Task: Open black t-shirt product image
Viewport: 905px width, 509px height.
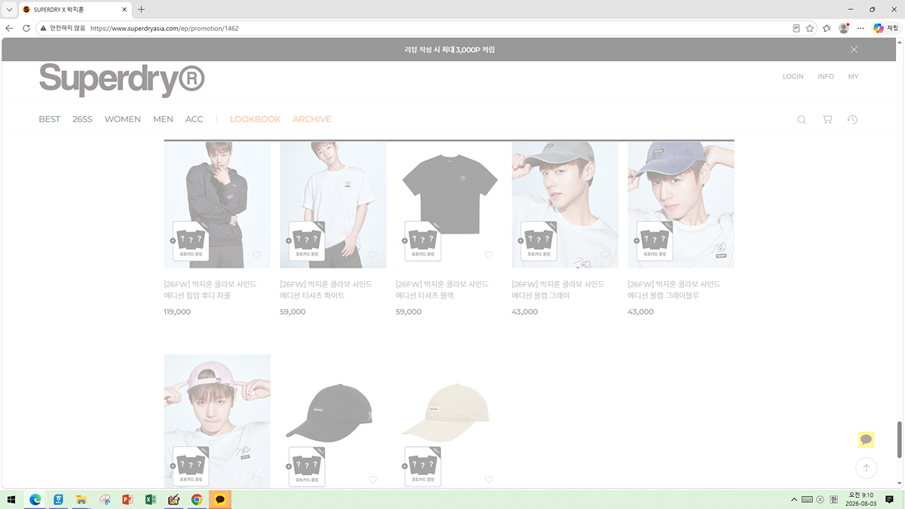Action: pyautogui.click(x=449, y=204)
